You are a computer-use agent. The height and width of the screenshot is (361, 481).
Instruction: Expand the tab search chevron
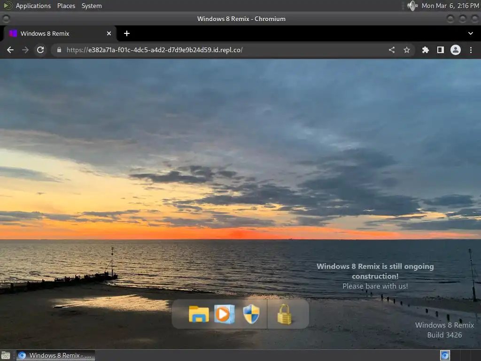point(471,33)
